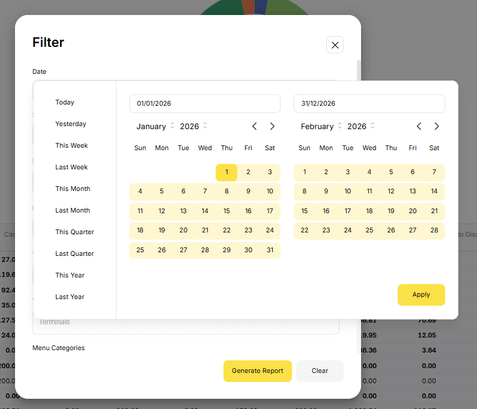This screenshot has height=409, width=477.
Task: Choose January 29 in the calendar
Action: pyautogui.click(x=226, y=250)
